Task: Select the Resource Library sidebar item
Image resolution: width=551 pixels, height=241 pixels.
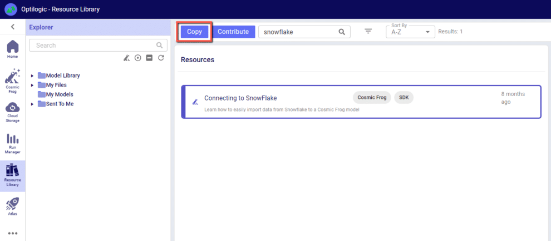Action: pos(13,175)
